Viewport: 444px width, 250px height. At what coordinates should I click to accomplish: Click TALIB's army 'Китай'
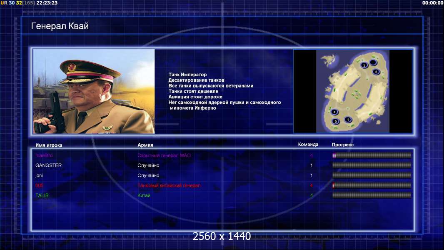pos(144,195)
